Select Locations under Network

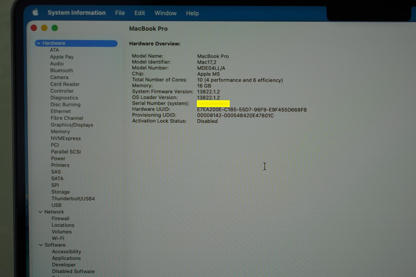[x=63, y=225]
